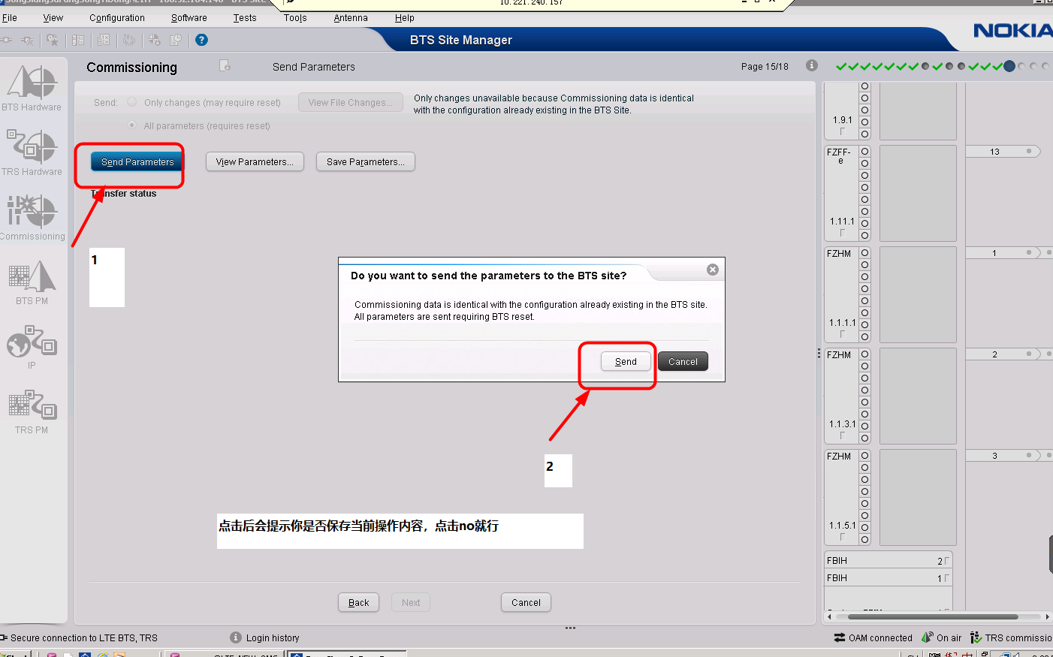Click Cancel in the confirmation dialog
1053x657 pixels.
coord(683,362)
